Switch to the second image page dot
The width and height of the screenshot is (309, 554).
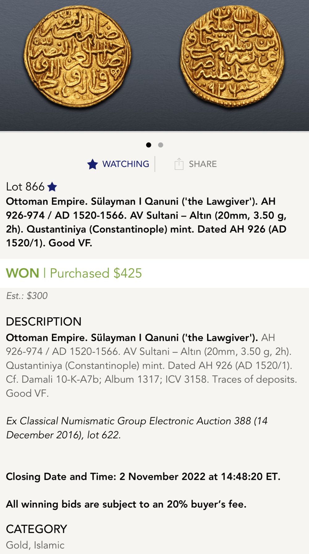click(160, 145)
